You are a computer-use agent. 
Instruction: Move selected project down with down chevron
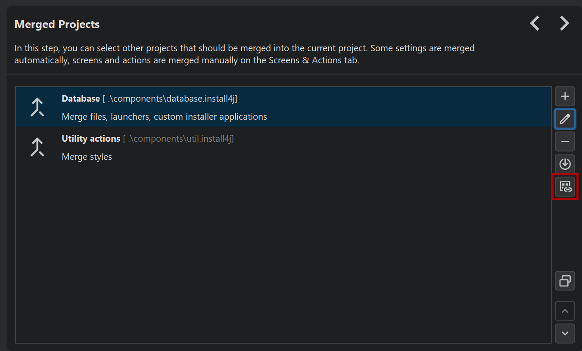pos(565,333)
